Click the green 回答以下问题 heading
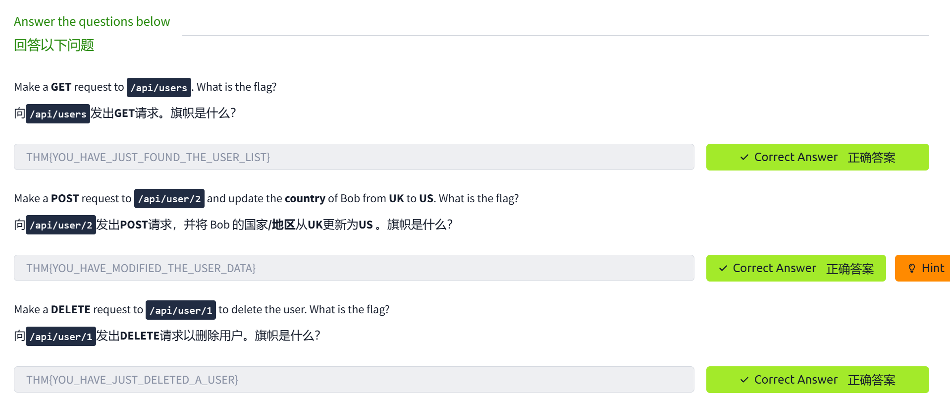 [54, 45]
